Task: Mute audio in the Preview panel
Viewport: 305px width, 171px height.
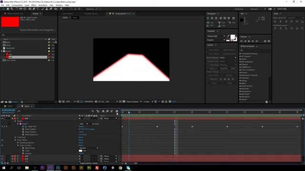Action: pos(269,41)
